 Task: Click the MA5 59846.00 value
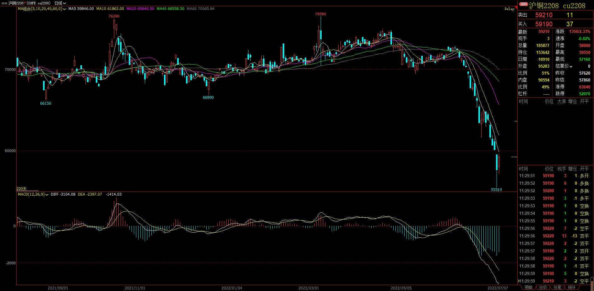tap(81, 9)
